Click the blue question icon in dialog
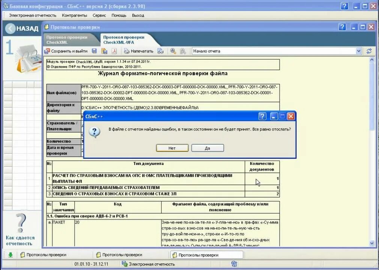This screenshot has height=270, width=379. (x=95, y=132)
